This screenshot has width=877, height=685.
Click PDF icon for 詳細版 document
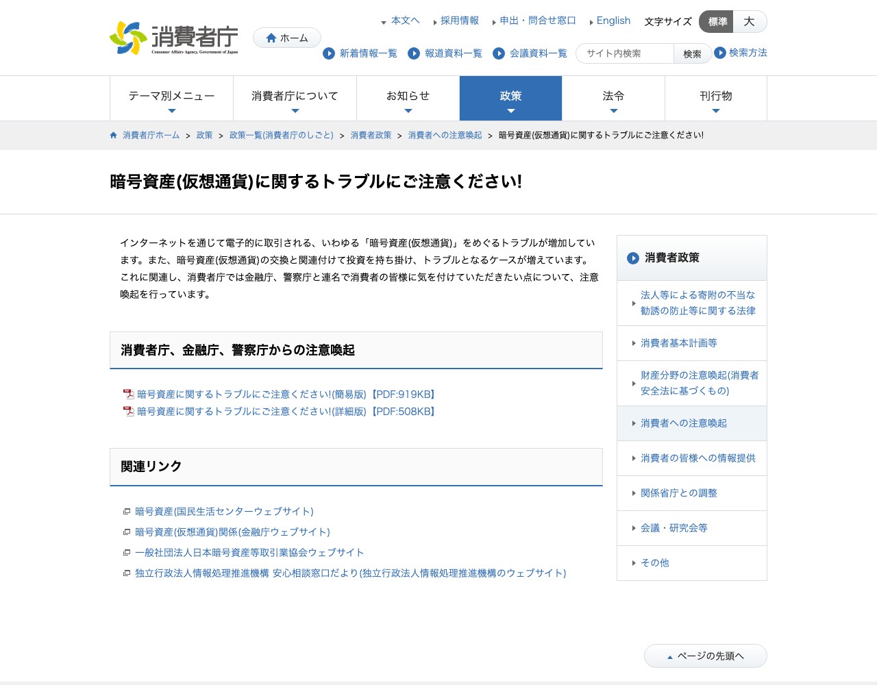[128, 411]
